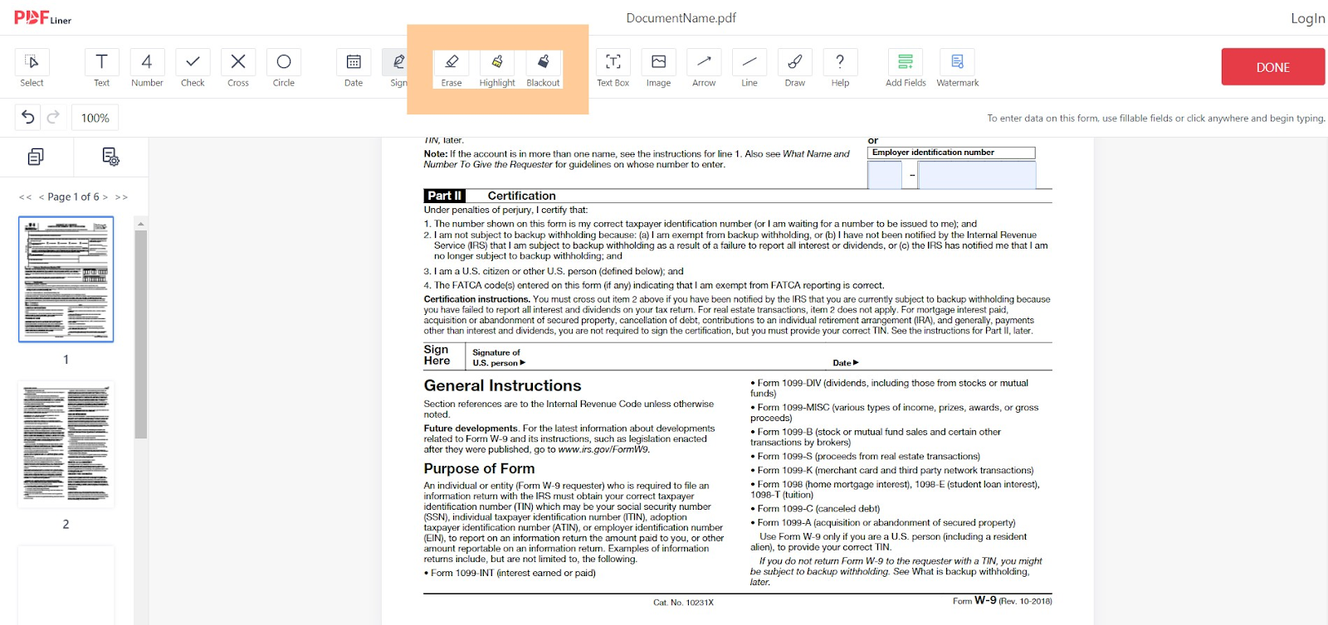Click the LogIn link

pyautogui.click(x=1307, y=18)
